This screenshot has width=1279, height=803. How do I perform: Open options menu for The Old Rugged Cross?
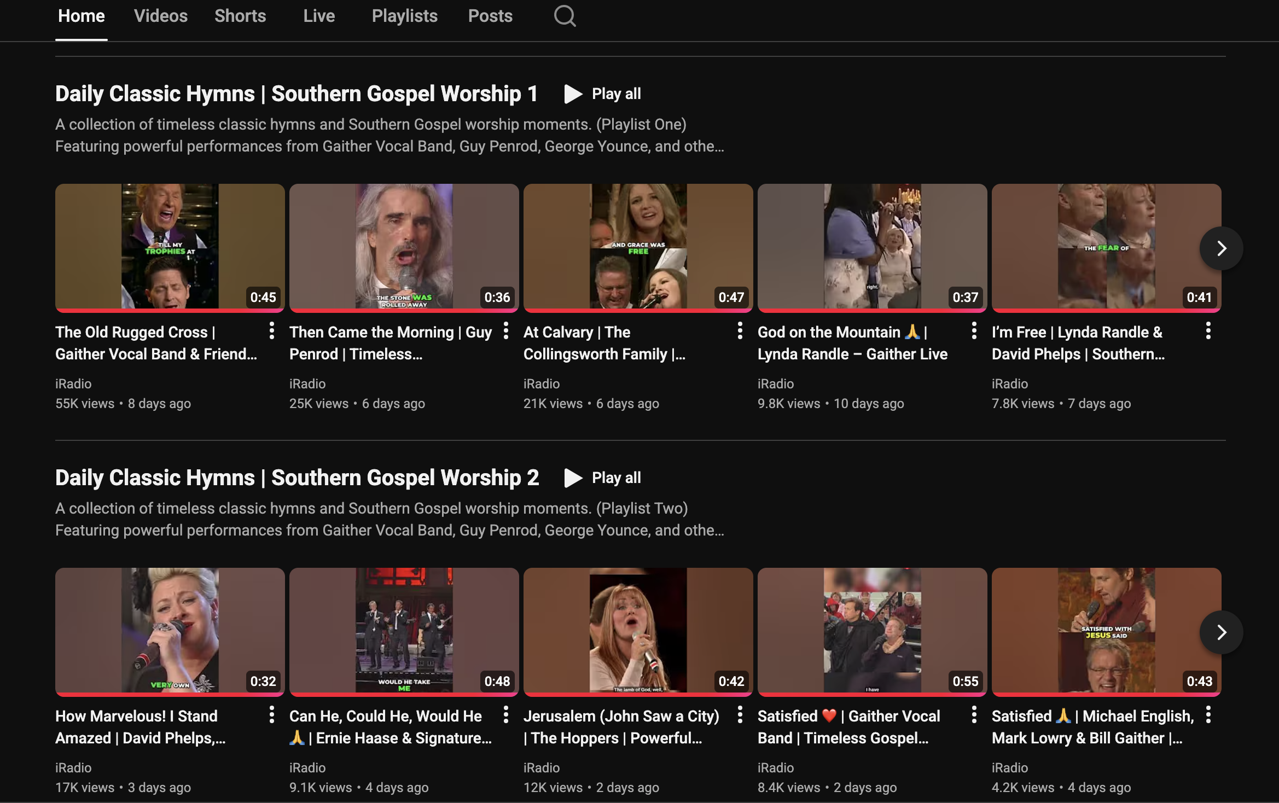click(x=272, y=331)
